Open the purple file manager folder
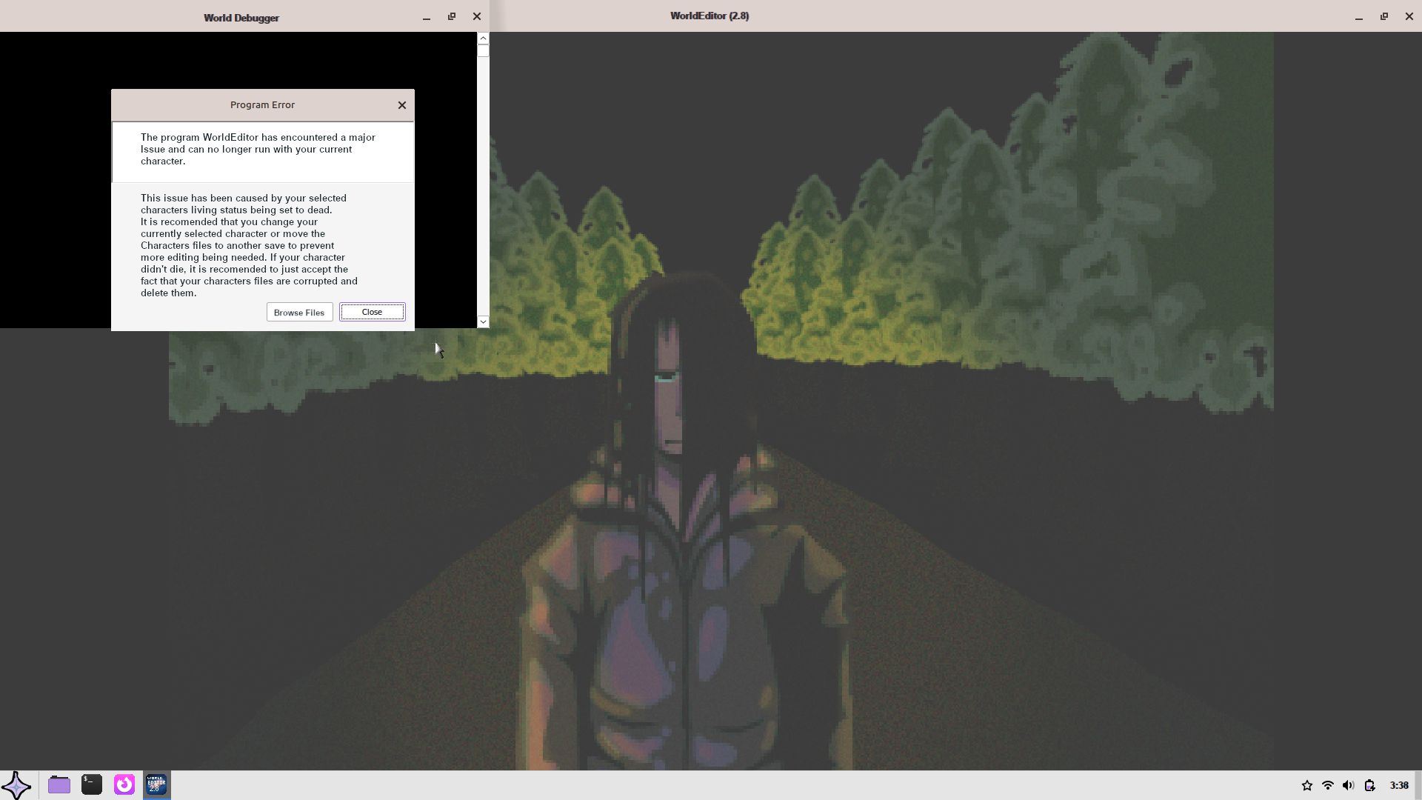This screenshot has width=1422, height=800. (x=59, y=784)
